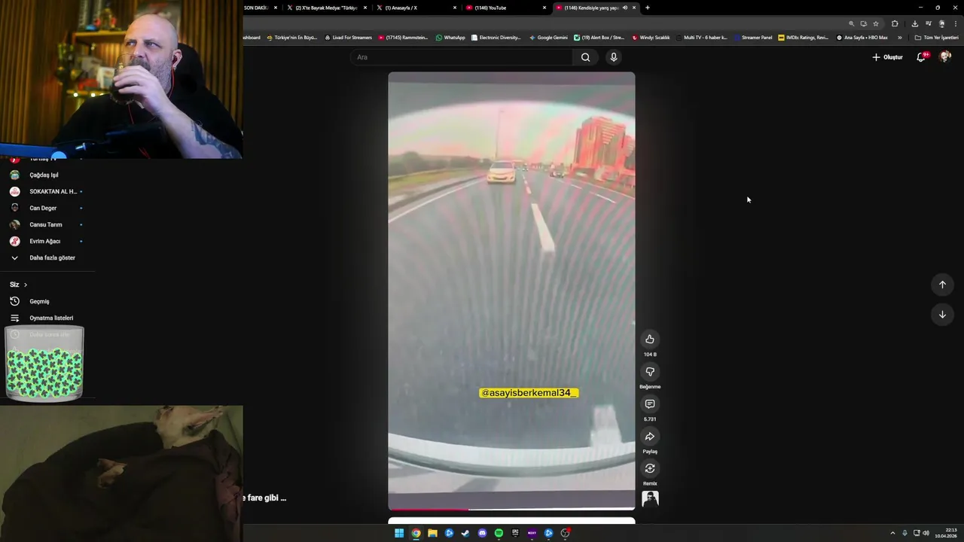Viewport: 964px width, 542px height.
Task: Open Tüm Yer İşaretleri bookmarks folder
Action: (937, 37)
